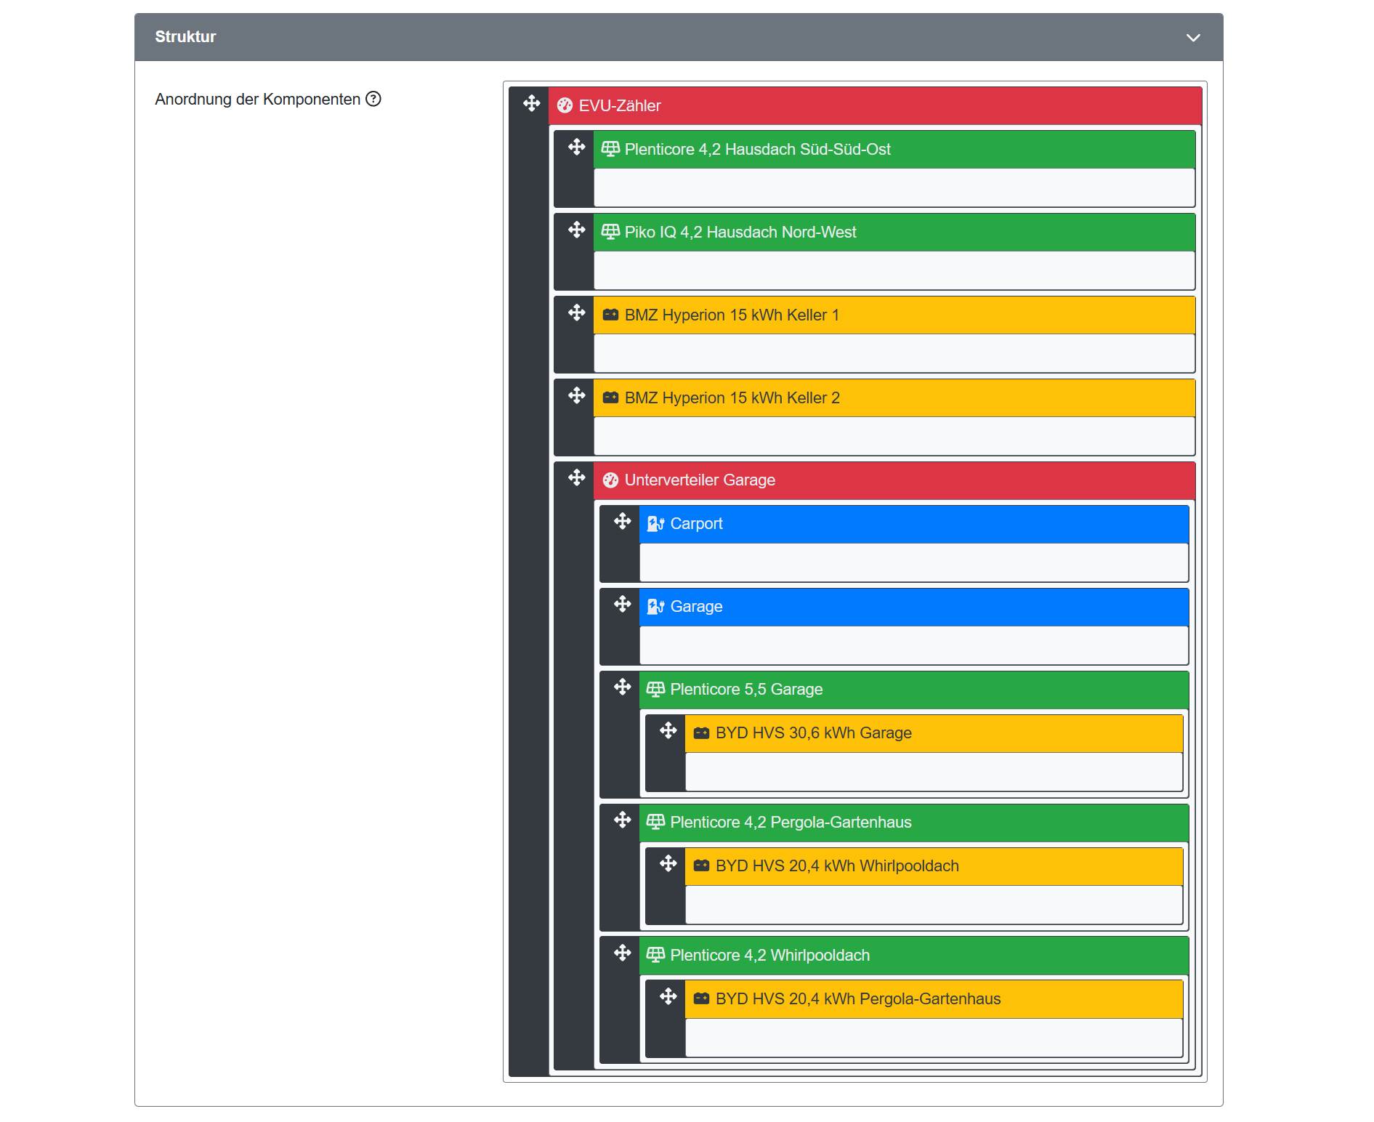Click battery icon of BMZ Hyperion Keller 2
Viewport: 1374px width, 1122px height.
(x=611, y=397)
